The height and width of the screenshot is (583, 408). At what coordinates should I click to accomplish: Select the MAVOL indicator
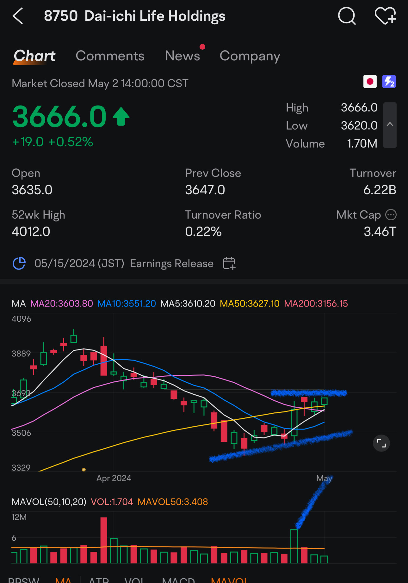click(230, 580)
